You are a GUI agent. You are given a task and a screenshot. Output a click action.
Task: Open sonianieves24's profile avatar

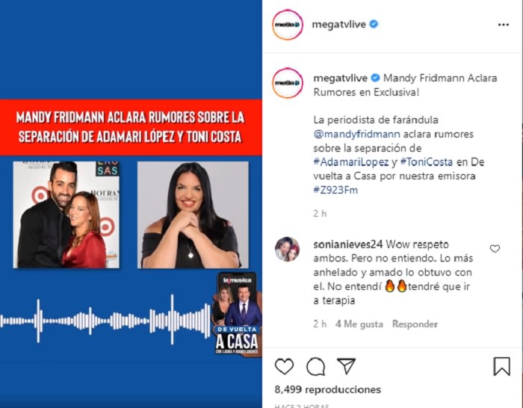(x=287, y=249)
